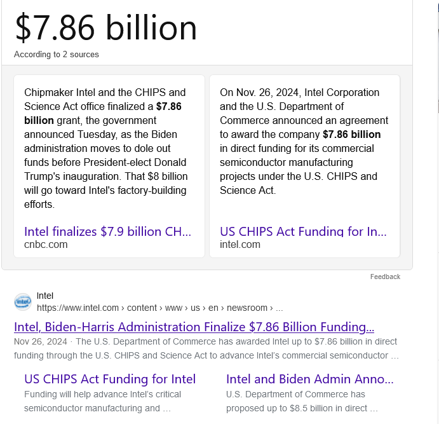Click the cnbc.com source label
439x424 pixels.
46,244
